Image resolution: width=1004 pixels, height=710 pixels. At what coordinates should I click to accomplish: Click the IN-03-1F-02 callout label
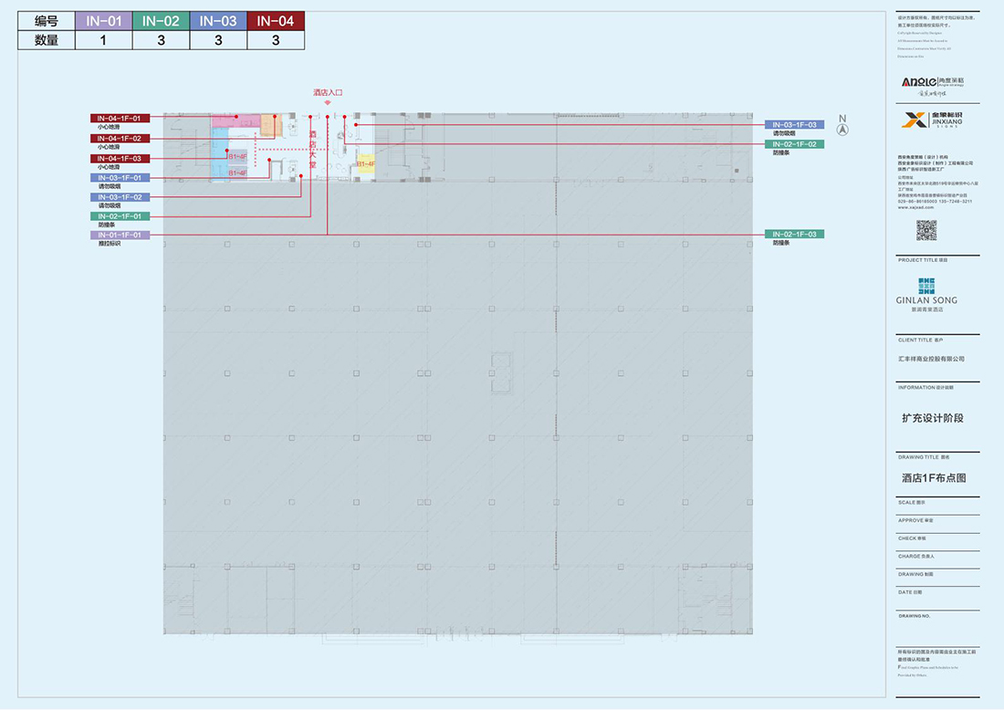(120, 197)
